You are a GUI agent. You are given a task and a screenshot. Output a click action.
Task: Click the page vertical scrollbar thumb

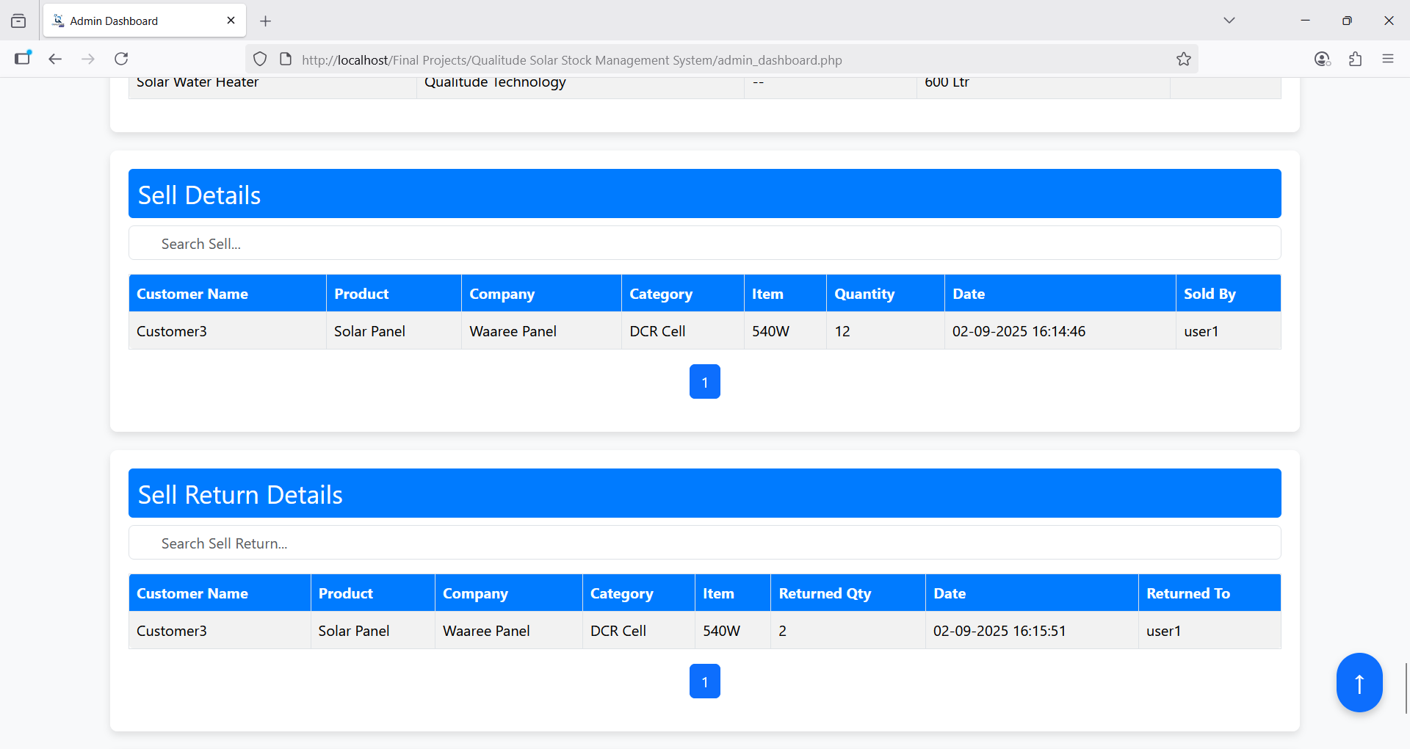1406,687
